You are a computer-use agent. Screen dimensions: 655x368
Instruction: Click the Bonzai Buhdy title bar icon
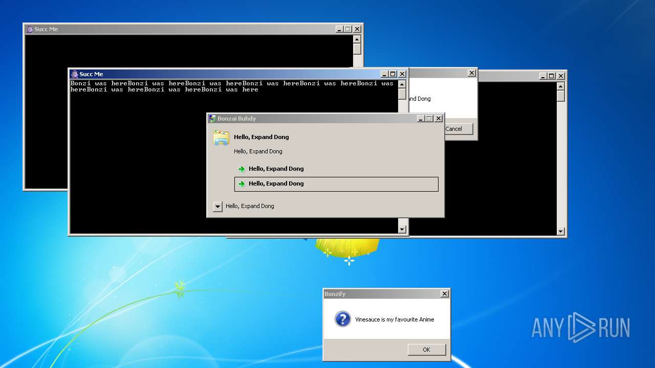[x=212, y=119]
